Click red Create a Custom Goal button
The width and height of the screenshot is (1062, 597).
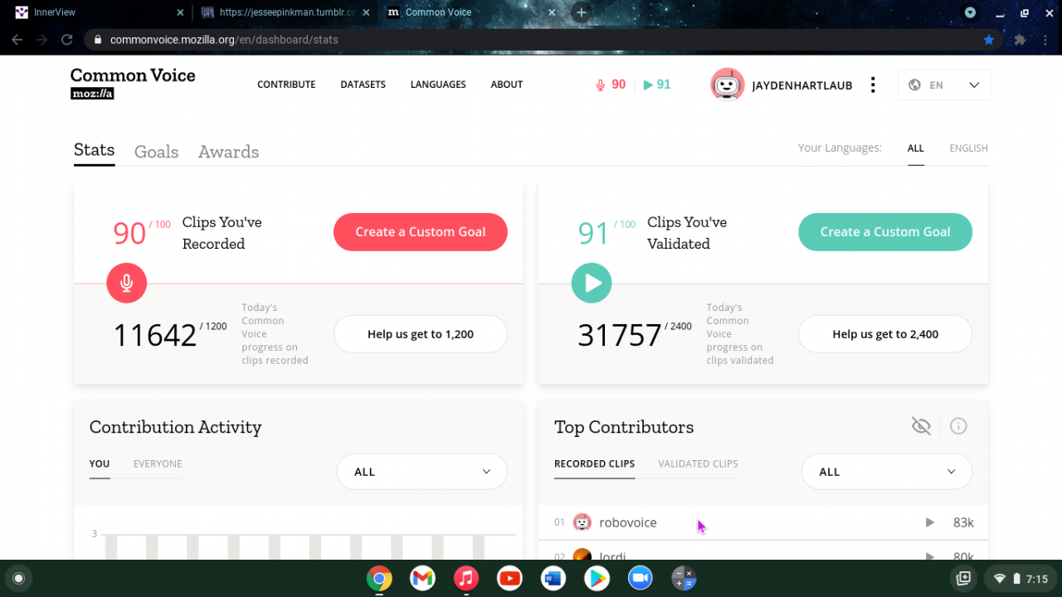click(421, 232)
